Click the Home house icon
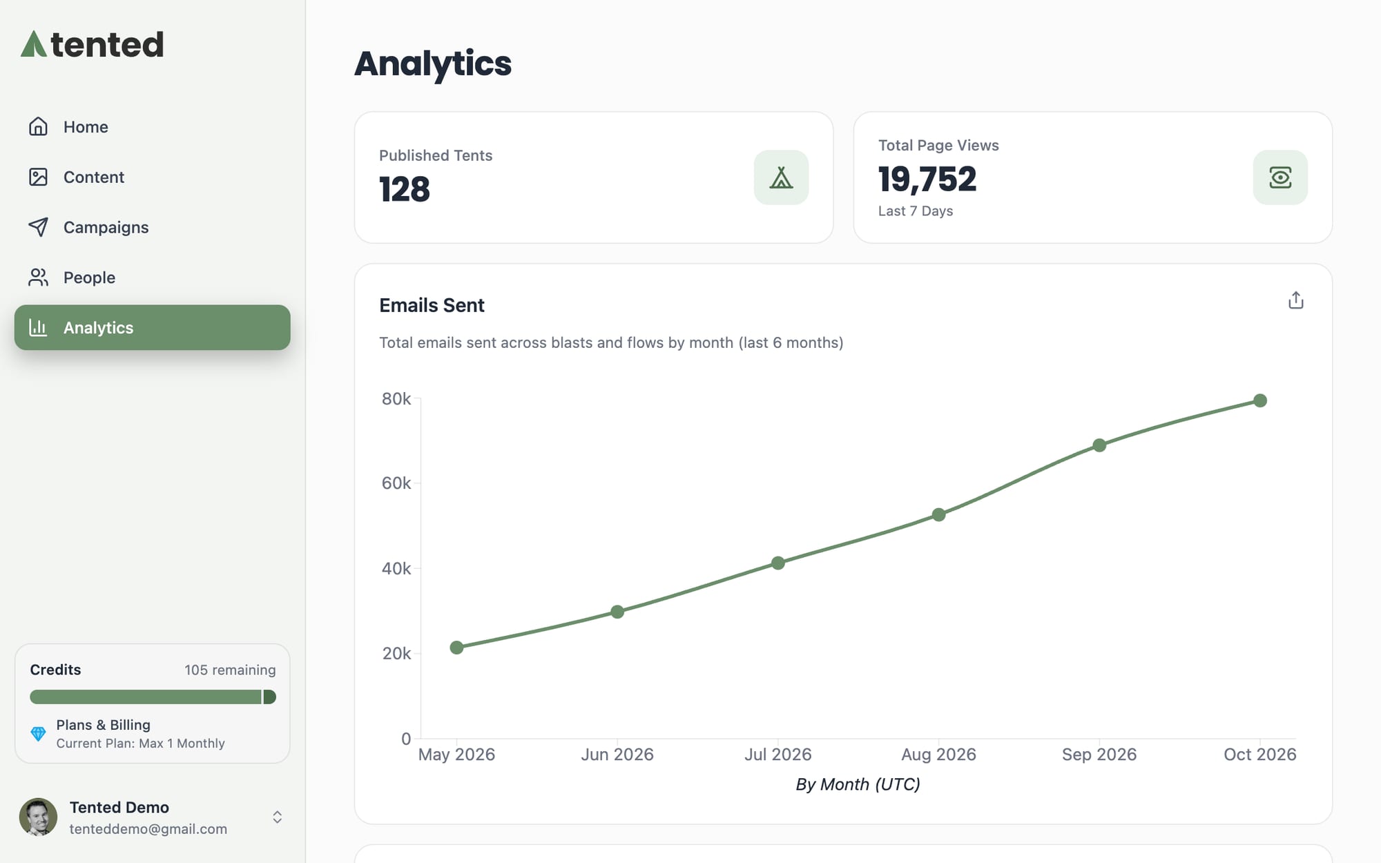Screen dimensions: 1381x863 coord(38,126)
